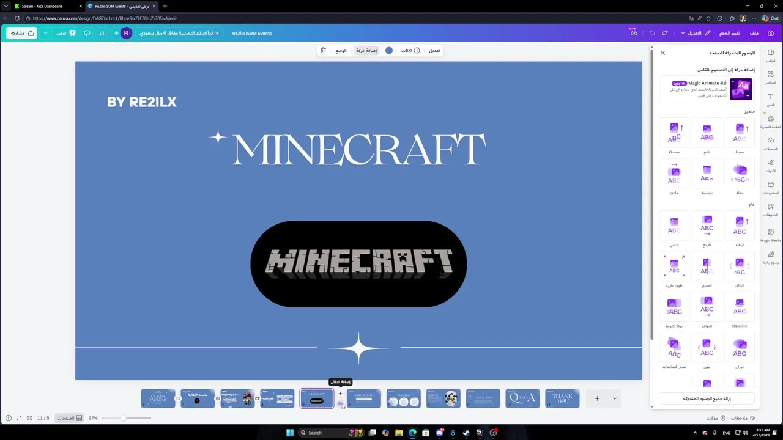Open Magic Media in the sidebar

coord(771,235)
